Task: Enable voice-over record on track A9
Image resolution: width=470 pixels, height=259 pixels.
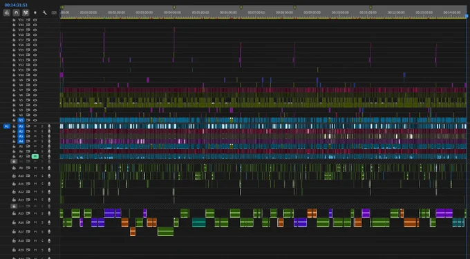Action: pyautogui.click(x=49, y=168)
